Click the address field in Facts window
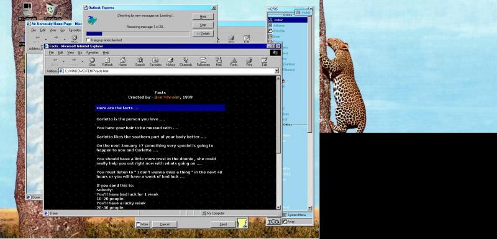Image resolution: width=497 pixels, height=239 pixels. (167, 71)
